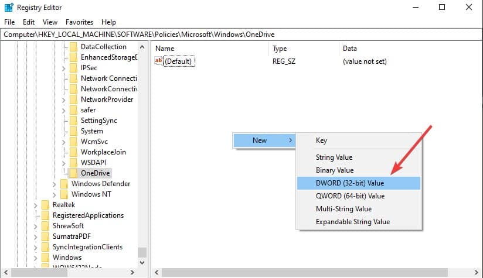Maximize the Registry Editor window
Image resolution: width=483 pixels, height=278 pixels.
coord(442,7)
